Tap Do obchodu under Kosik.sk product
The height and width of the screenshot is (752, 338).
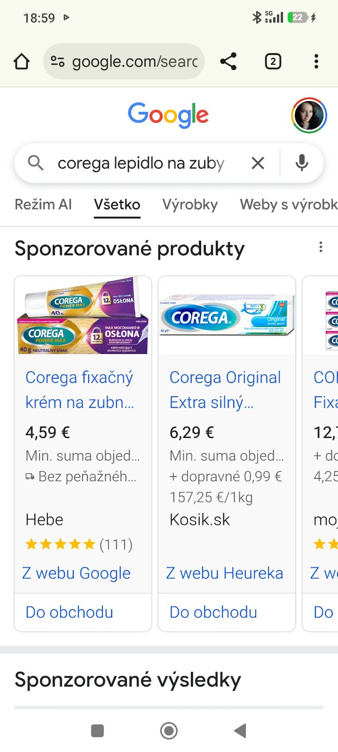pos(213,612)
